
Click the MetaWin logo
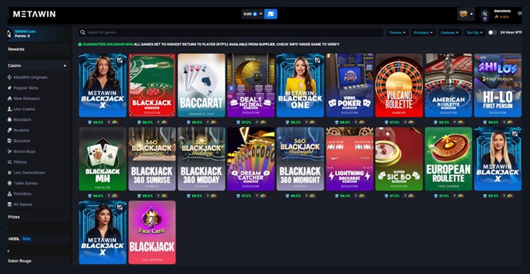point(34,14)
